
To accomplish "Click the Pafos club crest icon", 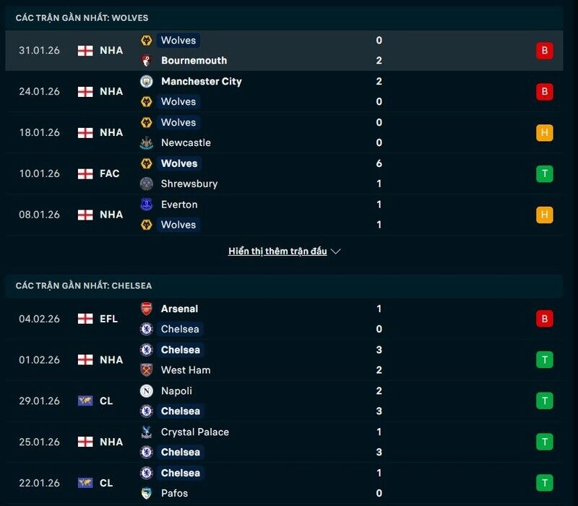I will tap(147, 494).
